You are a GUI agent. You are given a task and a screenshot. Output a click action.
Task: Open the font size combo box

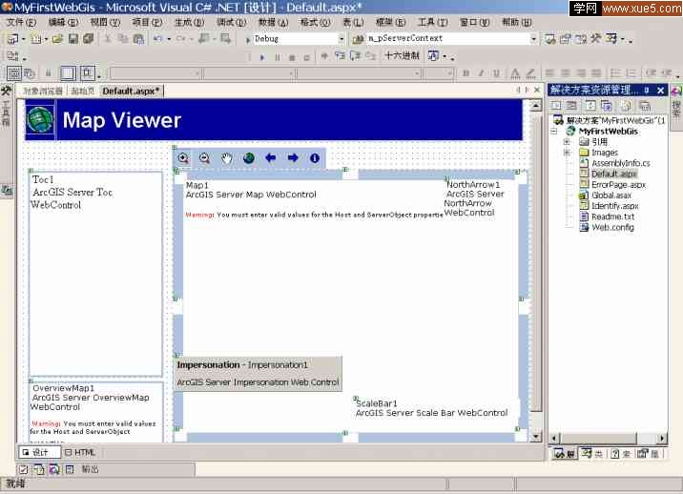(439, 73)
